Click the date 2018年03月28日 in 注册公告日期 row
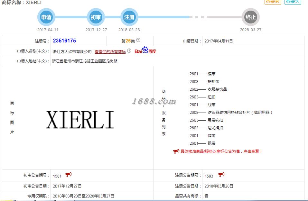This screenshot has width=308, height=201. click(x=219, y=186)
